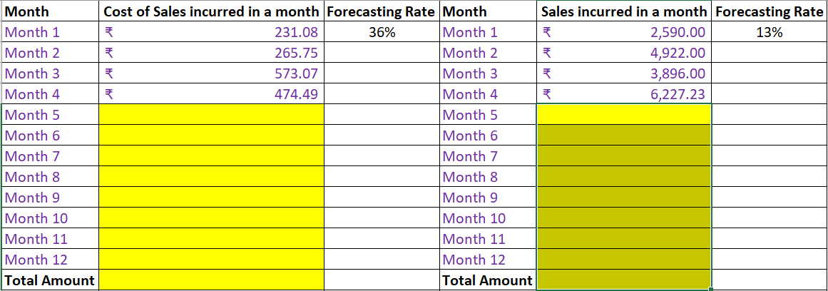Click the second 'Month' header, left of Sales incurred

(489, 11)
